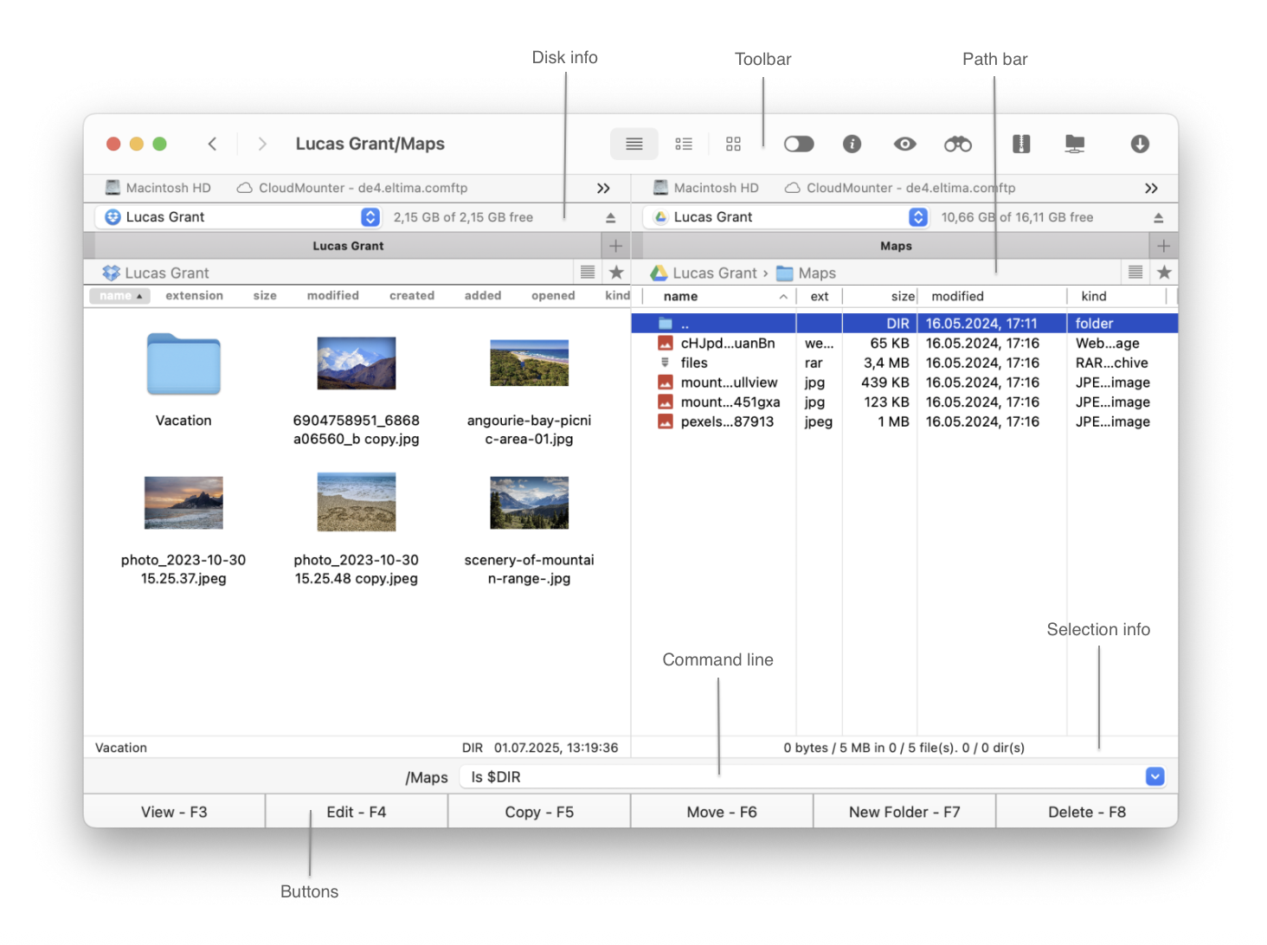
Task: Select the Maps tab in right pane
Action: [895, 247]
